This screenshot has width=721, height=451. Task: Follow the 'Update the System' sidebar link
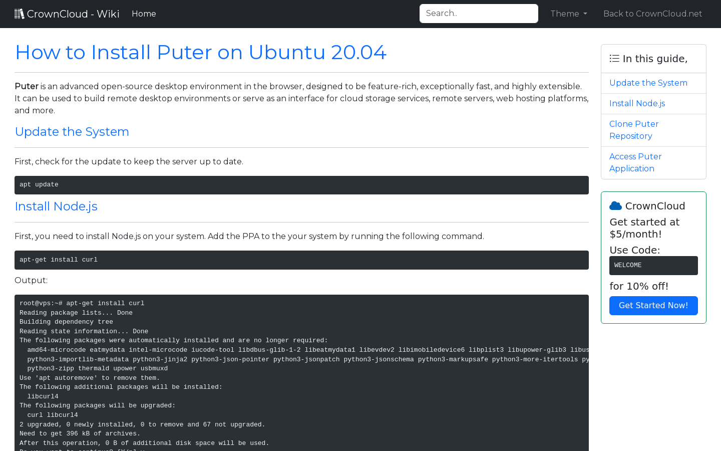pyautogui.click(x=648, y=83)
